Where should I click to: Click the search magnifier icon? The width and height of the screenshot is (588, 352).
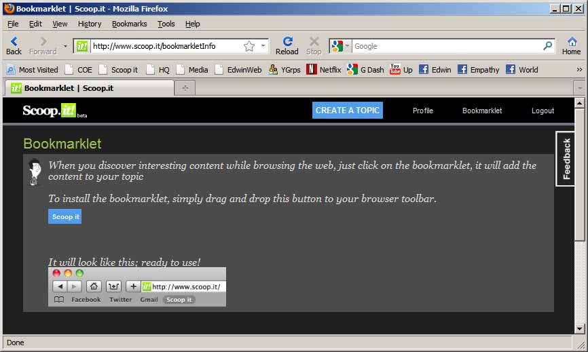[x=548, y=46]
